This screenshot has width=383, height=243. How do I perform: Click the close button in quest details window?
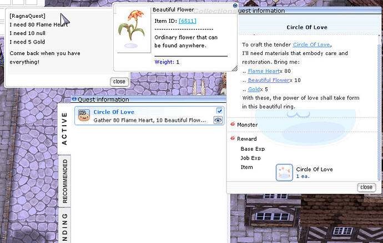366,187
